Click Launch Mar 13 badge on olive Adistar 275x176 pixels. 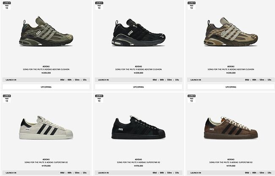(x=7, y=5)
